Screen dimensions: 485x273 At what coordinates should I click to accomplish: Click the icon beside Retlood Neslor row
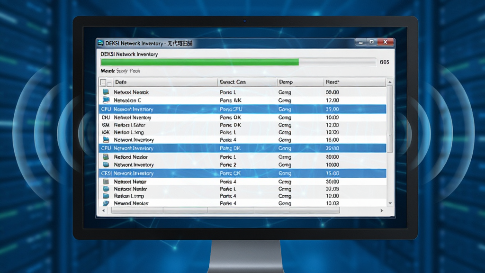pyautogui.click(x=106, y=156)
